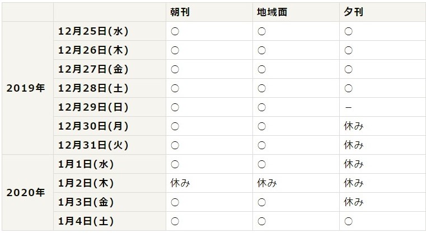This screenshot has height=233, width=426.
Task: Click the 12月29日(日) date cell
Action: [x=93, y=107]
